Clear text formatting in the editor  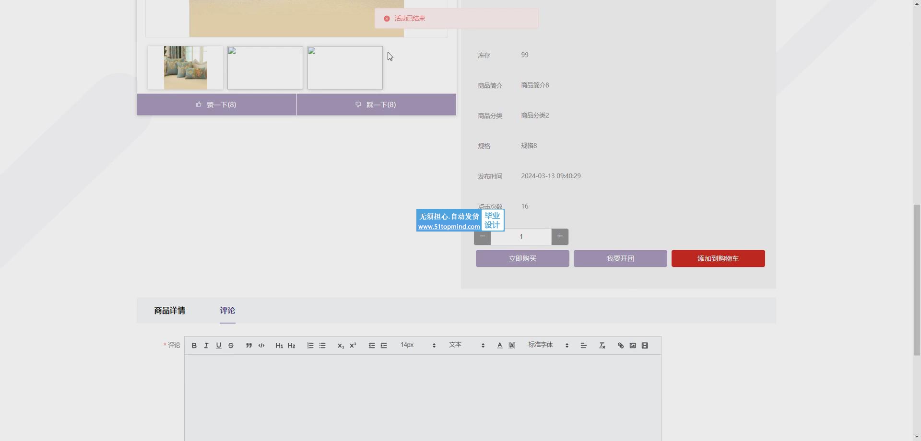pyautogui.click(x=602, y=346)
